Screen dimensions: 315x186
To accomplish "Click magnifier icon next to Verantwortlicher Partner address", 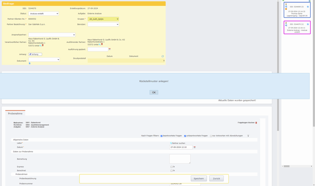I will coord(41,46).
